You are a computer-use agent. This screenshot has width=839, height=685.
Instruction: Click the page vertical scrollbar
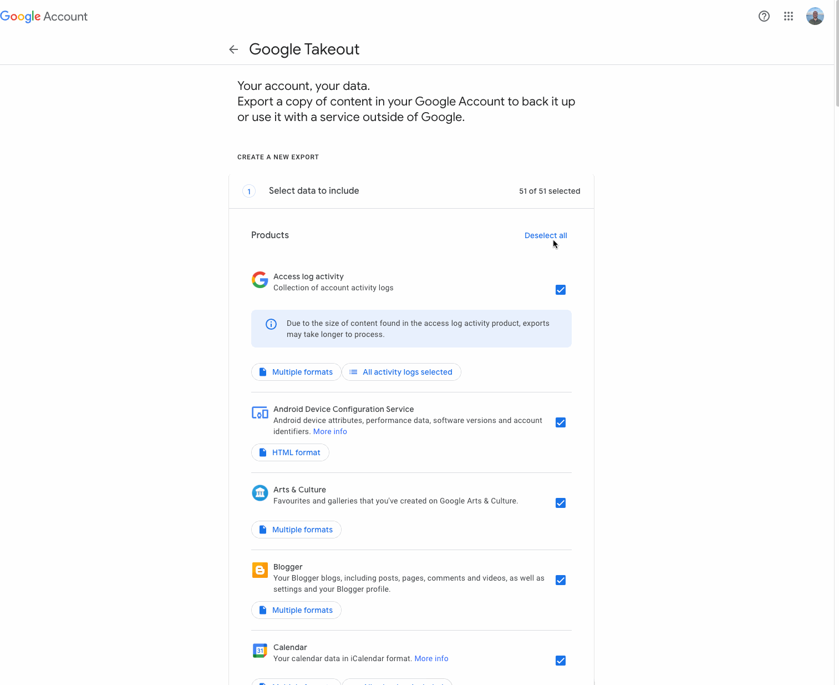[x=837, y=53]
